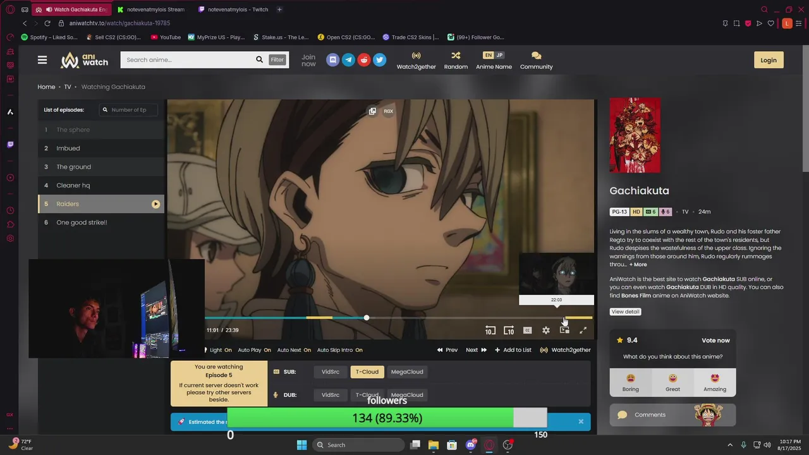The width and height of the screenshot is (809, 455).
Task: Reload the page in browser
Action: pyautogui.click(x=47, y=23)
